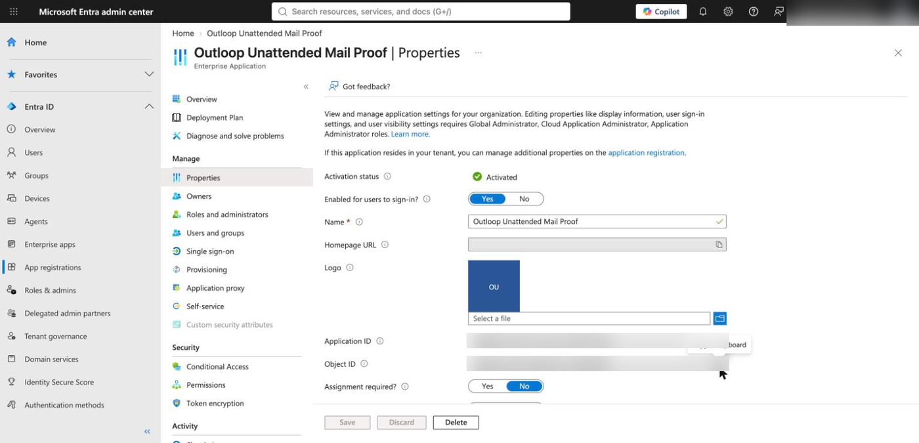This screenshot has height=443, width=919.
Task: Close the Properties blade
Action: click(x=898, y=53)
